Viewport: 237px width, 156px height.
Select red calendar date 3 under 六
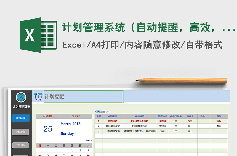coord(88,150)
